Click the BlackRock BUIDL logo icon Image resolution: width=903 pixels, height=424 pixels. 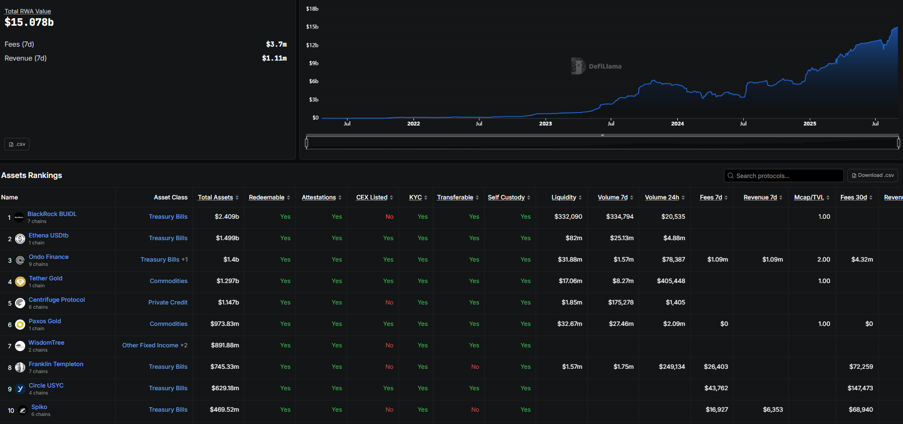pyautogui.click(x=19, y=218)
